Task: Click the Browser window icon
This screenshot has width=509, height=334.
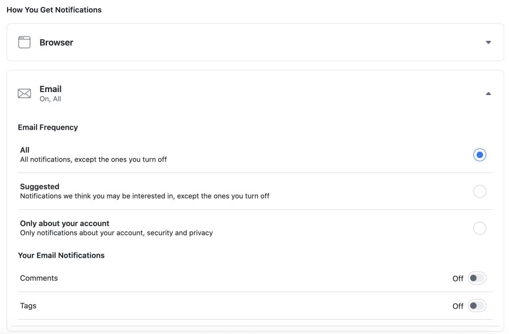Action: tap(24, 42)
